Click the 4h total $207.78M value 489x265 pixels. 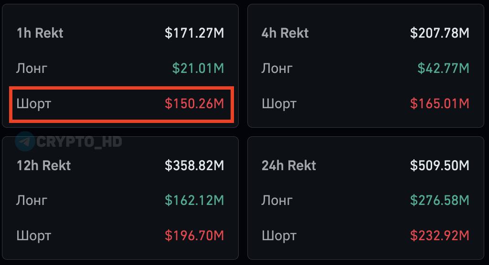pos(440,33)
